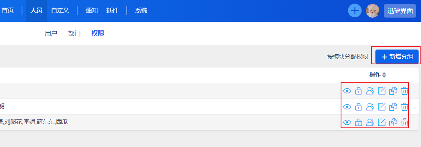Image resolution: width=421 pixels, height=147 pixels.
Task: Open lock permissions icon in first row
Action: coord(359,91)
